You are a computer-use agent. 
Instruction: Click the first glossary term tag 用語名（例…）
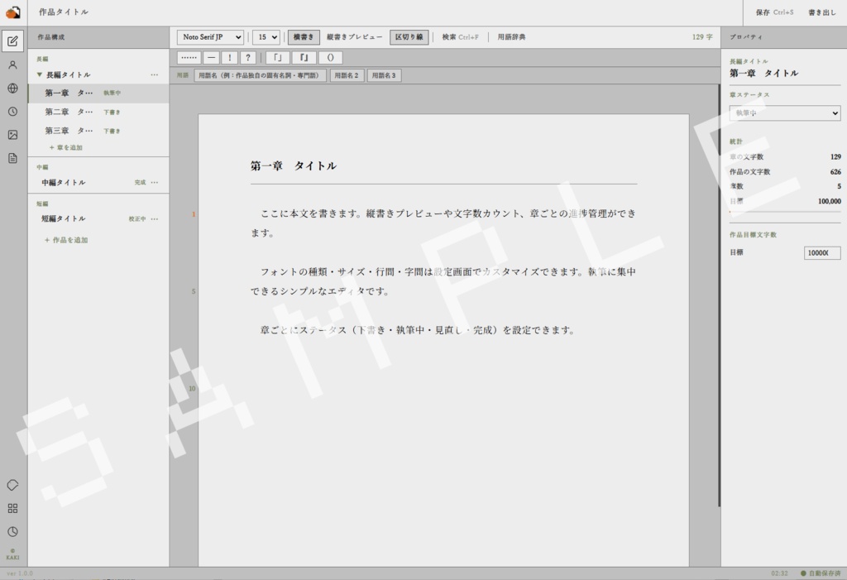click(x=260, y=75)
